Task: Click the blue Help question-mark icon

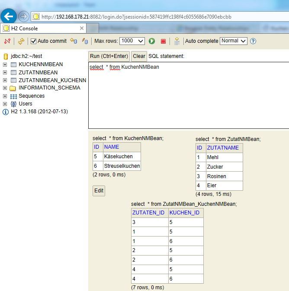Action: (253, 41)
